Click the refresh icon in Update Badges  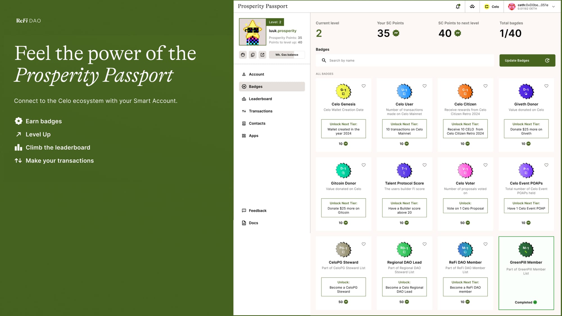(x=547, y=60)
